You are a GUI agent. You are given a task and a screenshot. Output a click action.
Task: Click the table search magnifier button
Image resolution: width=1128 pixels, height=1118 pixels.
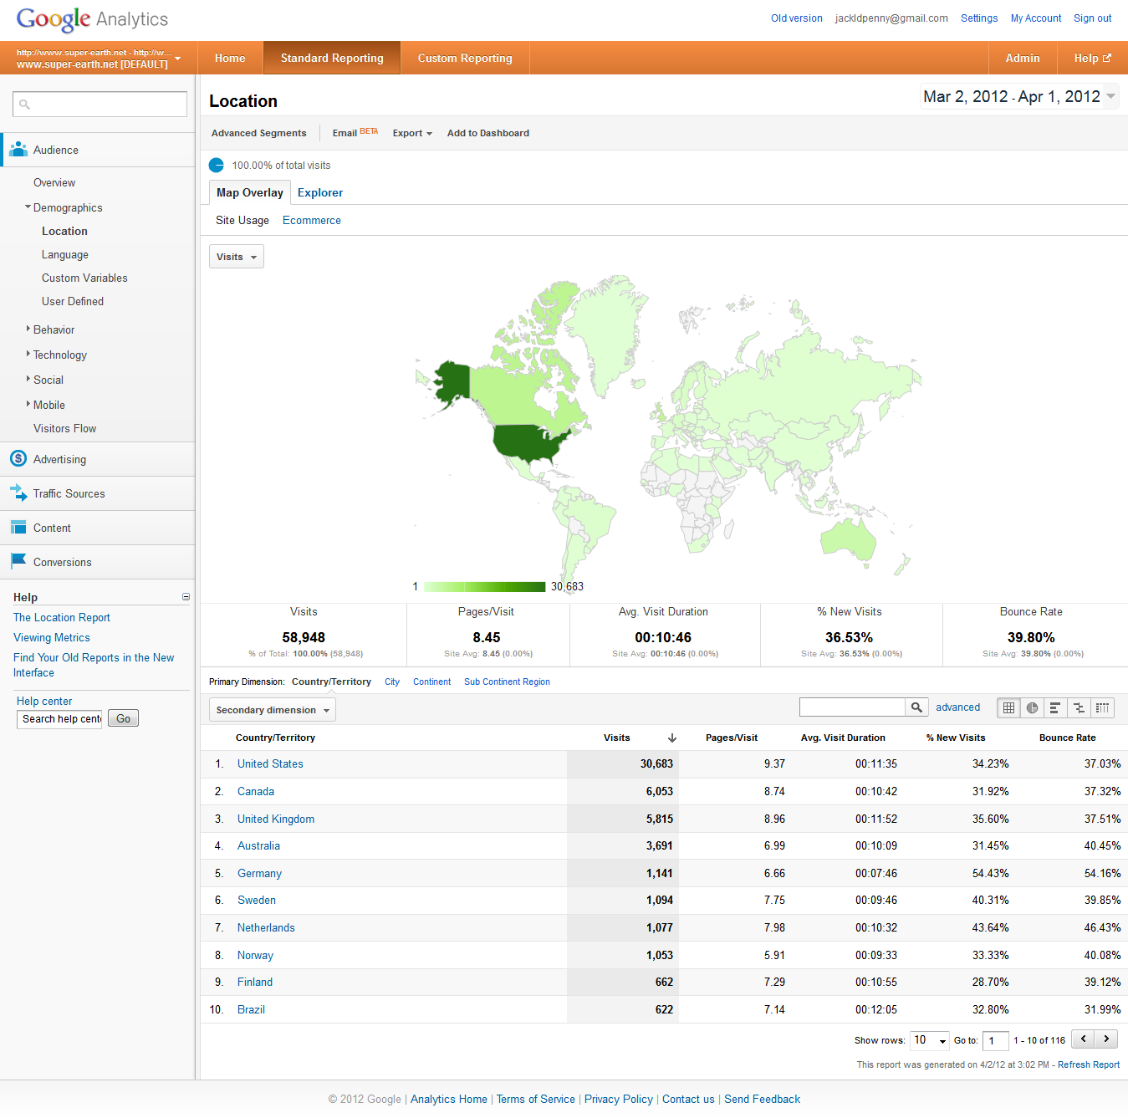point(916,707)
